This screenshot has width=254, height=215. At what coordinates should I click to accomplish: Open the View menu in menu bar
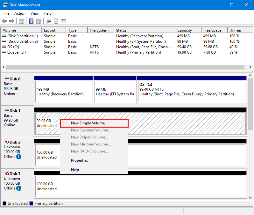pos(34,13)
